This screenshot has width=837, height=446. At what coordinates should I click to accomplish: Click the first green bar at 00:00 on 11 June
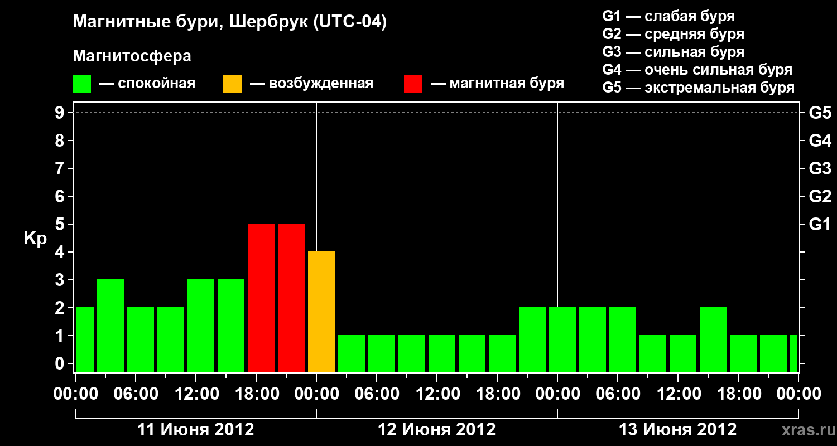(x=85, y=340)
